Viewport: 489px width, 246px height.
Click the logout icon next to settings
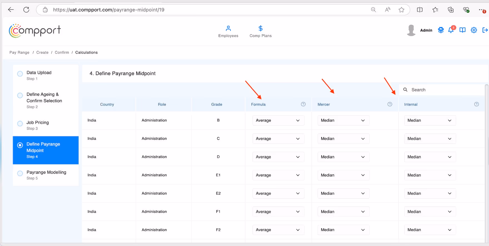(x=485, y=30)
